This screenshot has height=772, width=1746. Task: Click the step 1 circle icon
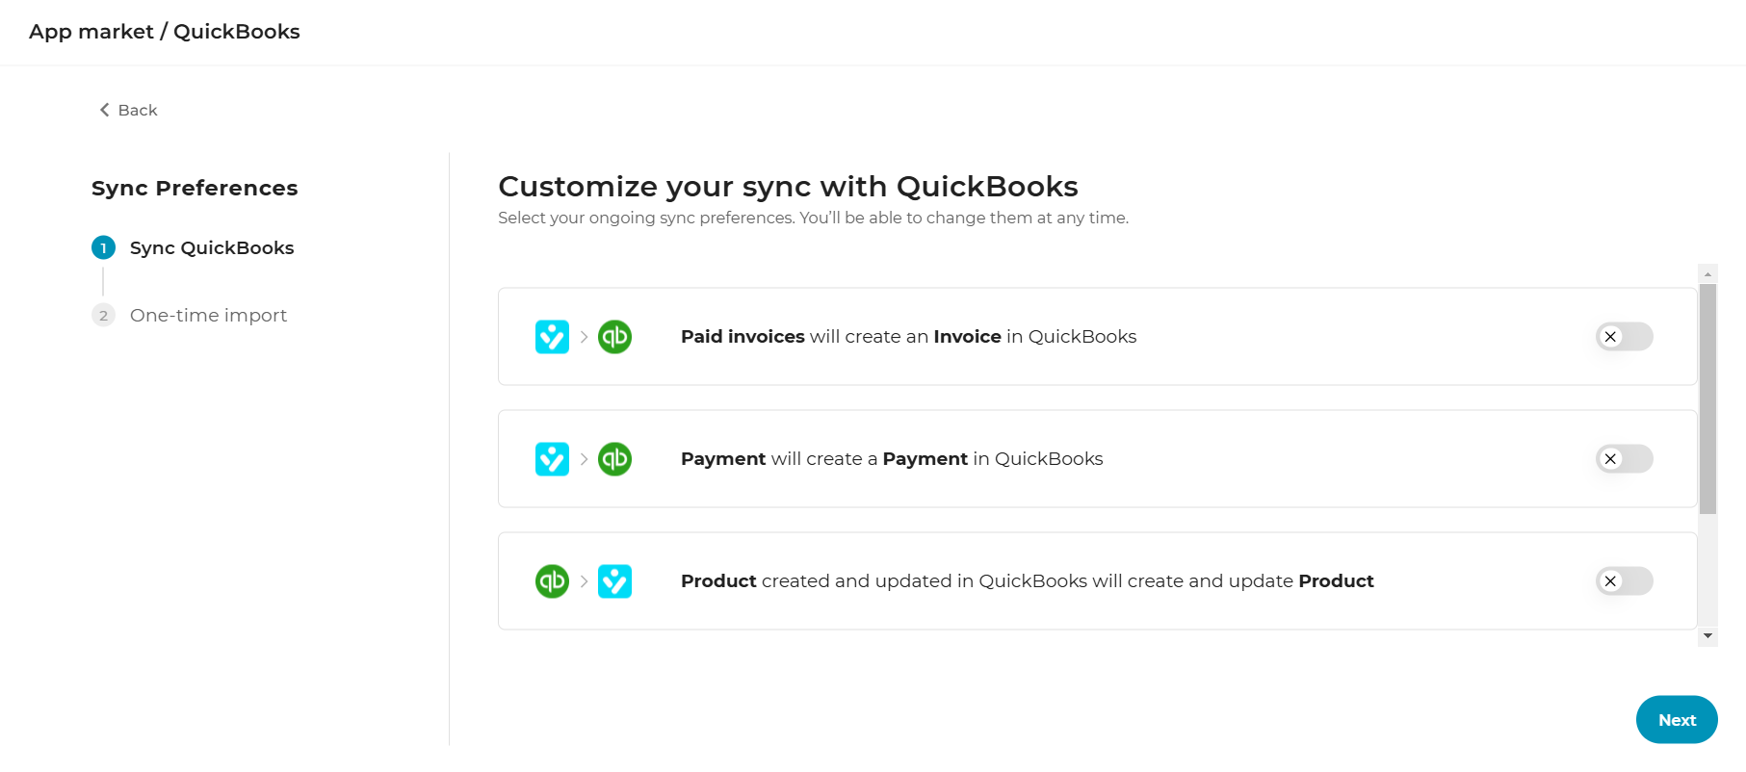pyautogui.click(x=103, y=248)
